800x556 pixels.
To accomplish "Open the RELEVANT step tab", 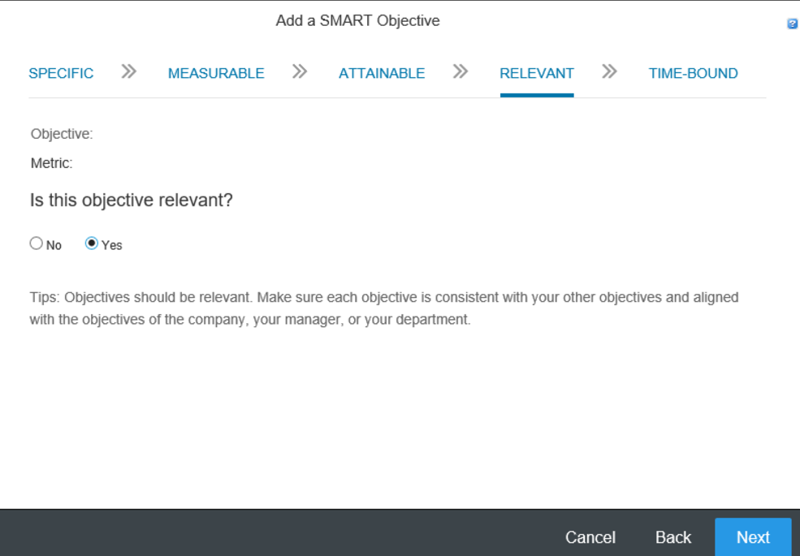I will click(x=537, y=73).
